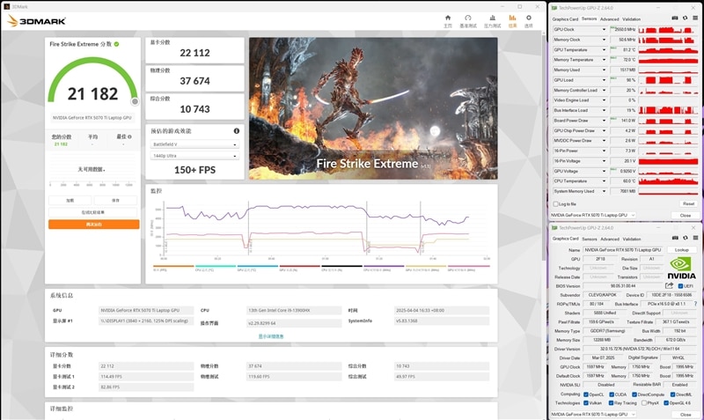The image size is (704, 420).
Task: Enable the Log to file checkbox
Action: [555, 203]
